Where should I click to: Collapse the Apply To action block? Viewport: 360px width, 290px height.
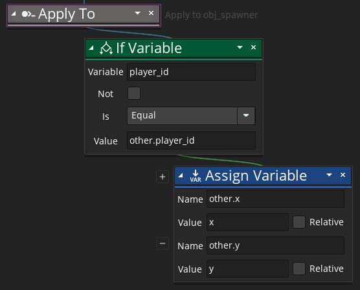point(14,14)
